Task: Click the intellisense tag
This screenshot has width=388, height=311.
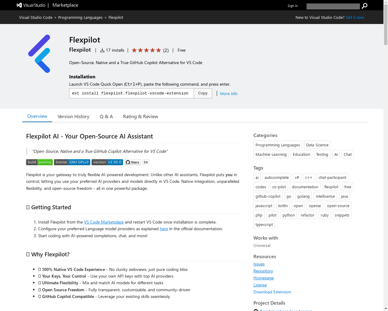Action: 325,196
